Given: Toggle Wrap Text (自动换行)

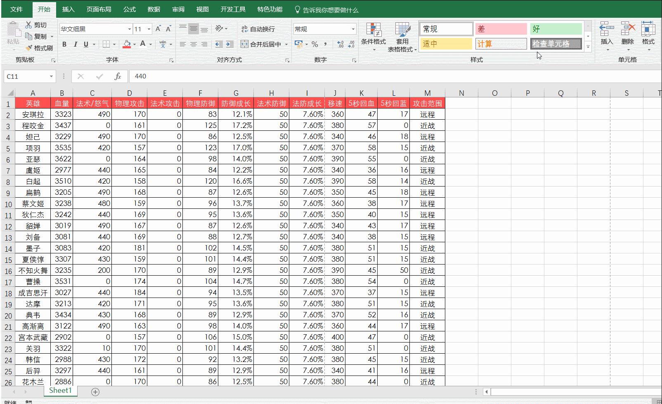Looking at the screenshot, I should pos(245,29).
